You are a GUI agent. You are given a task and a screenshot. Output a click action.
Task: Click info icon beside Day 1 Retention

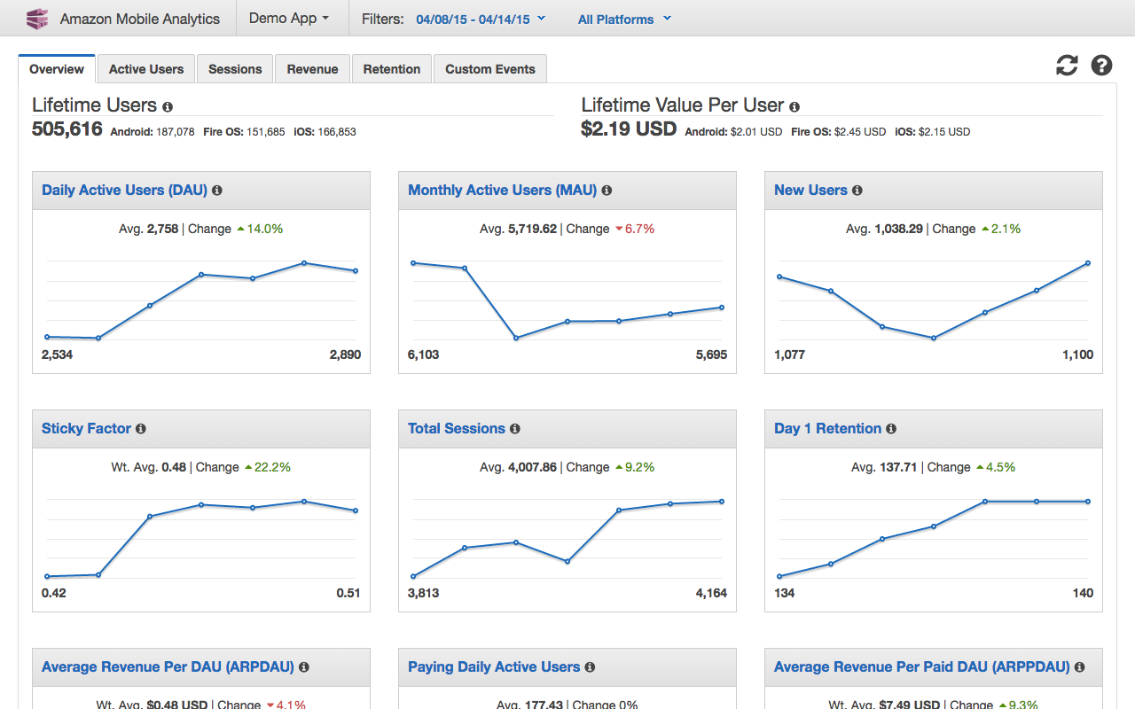coord(891,429)
